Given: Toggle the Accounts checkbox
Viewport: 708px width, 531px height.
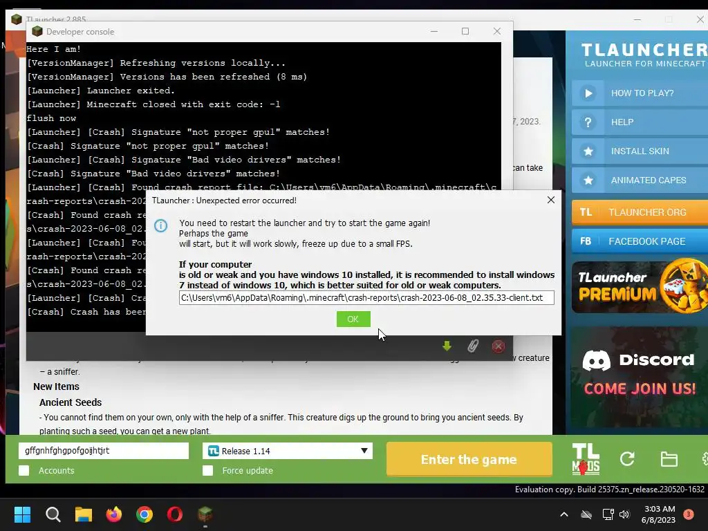Looking at the screenshot, I should click(x=24, y=470).
